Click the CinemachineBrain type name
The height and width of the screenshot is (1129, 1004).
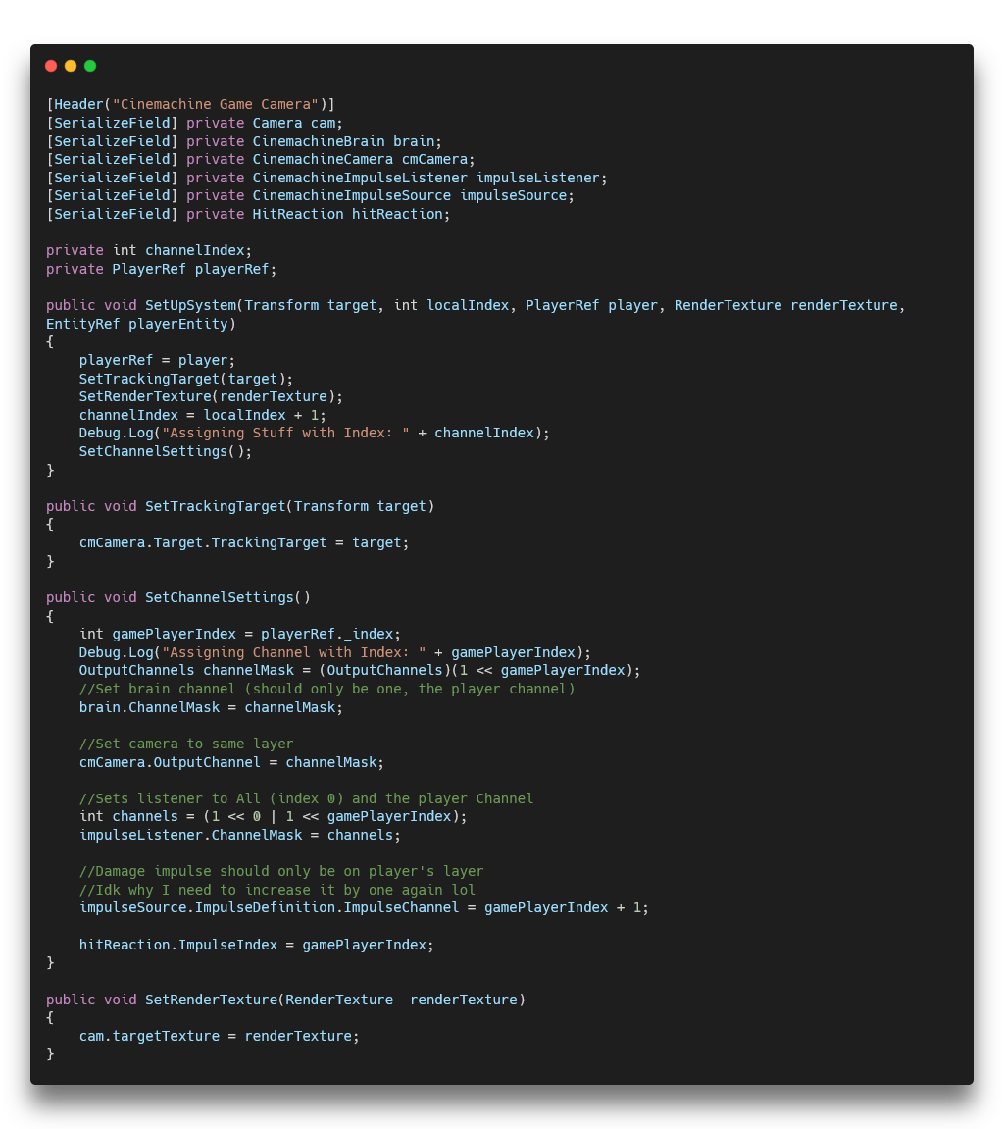319,141
